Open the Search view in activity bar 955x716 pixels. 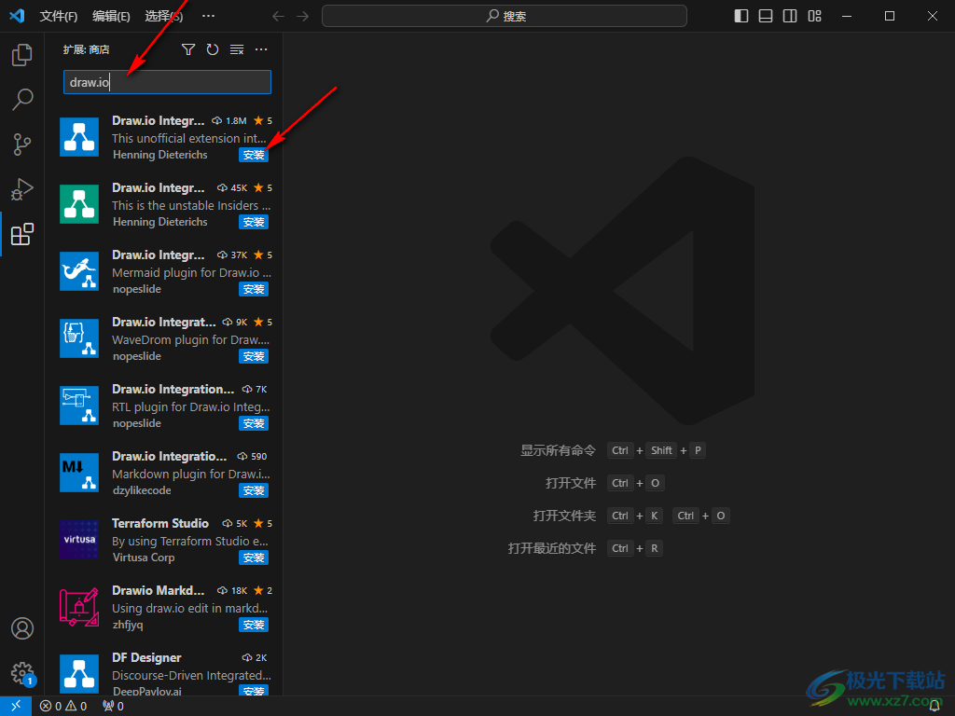click(22, 99)
